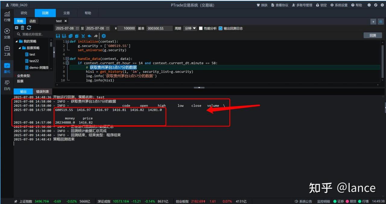Click 查看协议 view agreement button
The height and width of the screenshot is (204, 386).
[280, 5]
